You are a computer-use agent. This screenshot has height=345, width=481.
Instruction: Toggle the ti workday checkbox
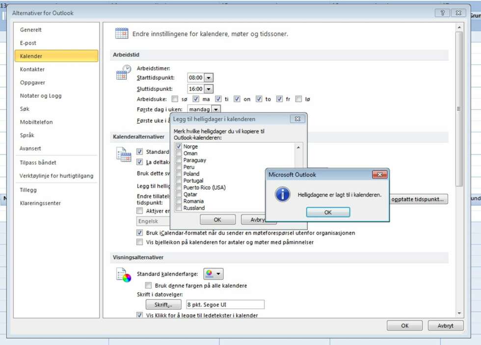point(218,99)
